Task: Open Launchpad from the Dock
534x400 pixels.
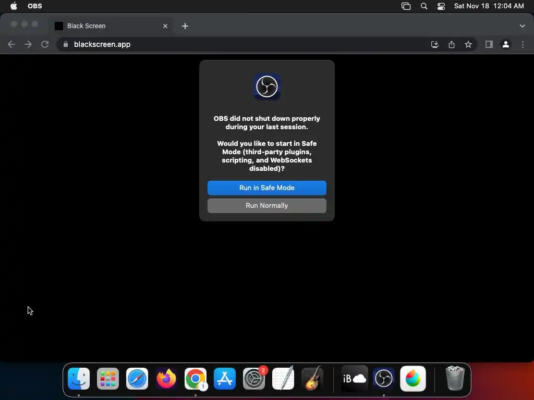Action: coord(108,379)
